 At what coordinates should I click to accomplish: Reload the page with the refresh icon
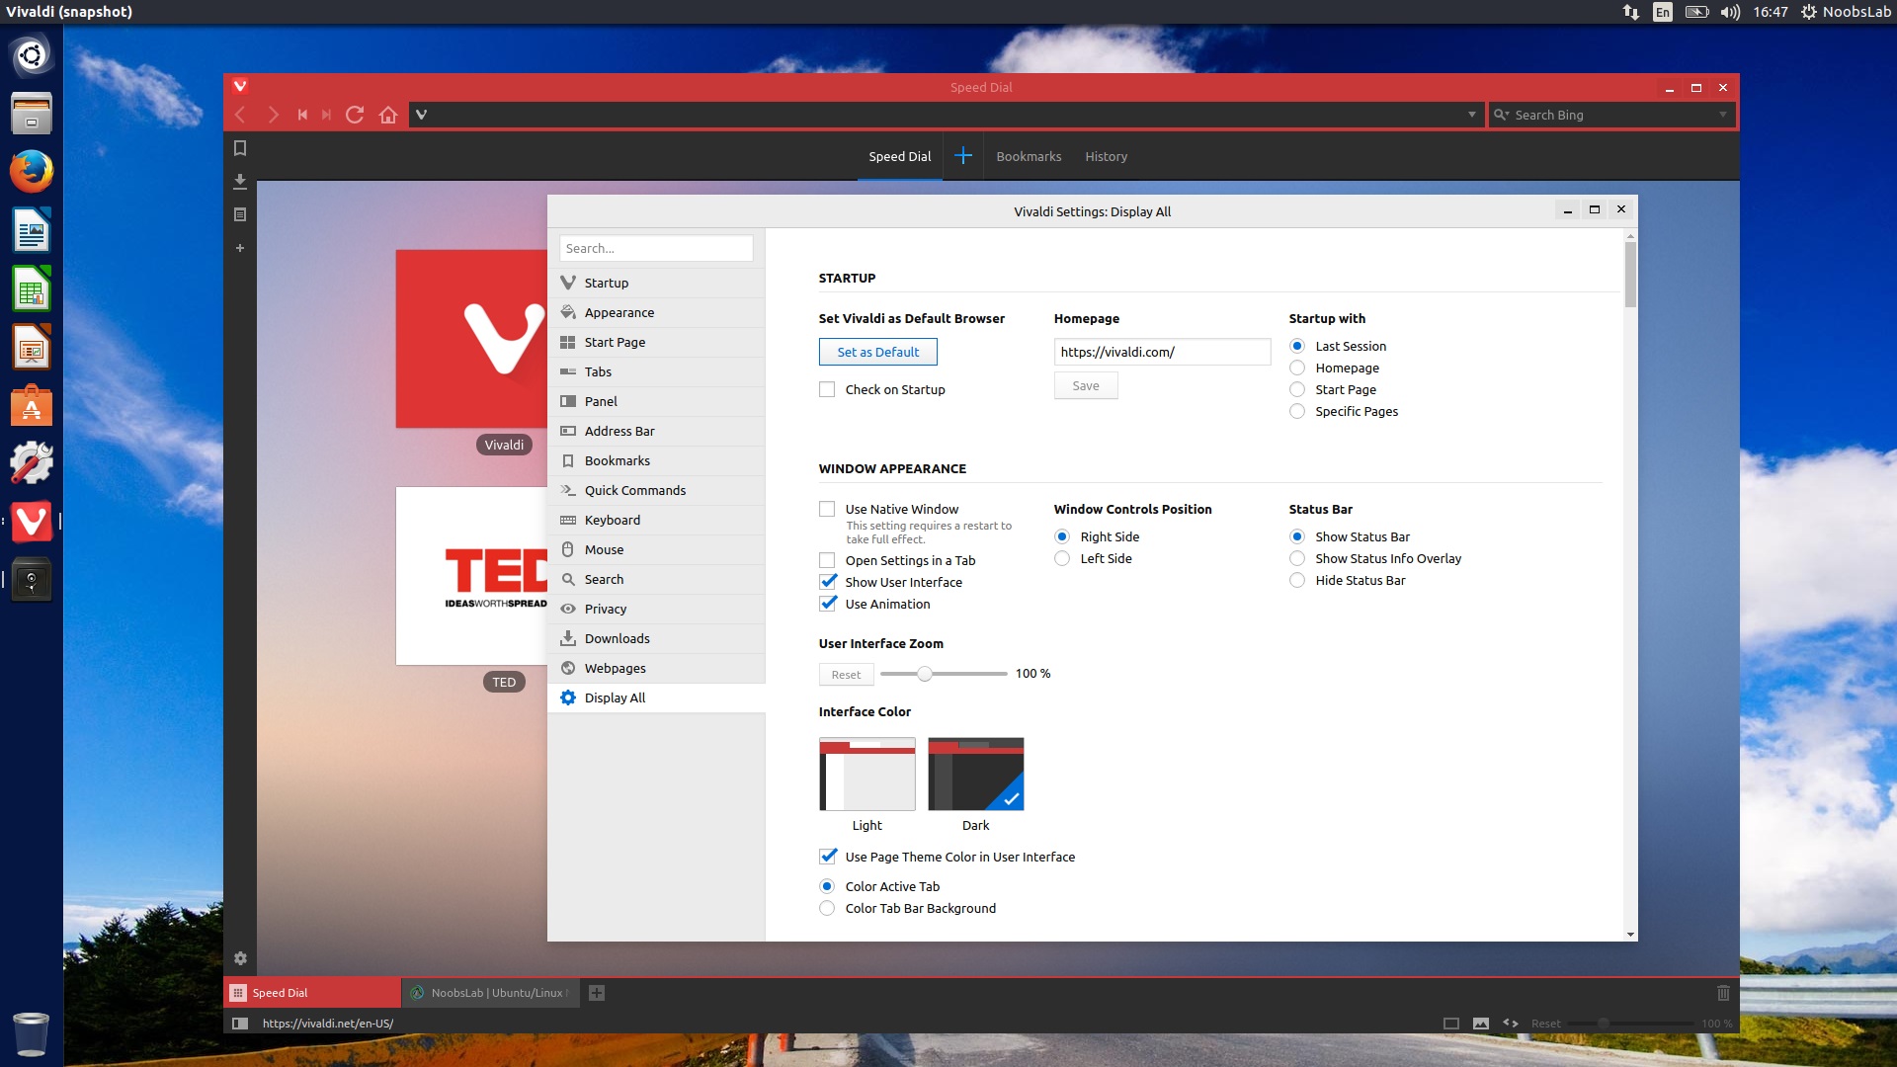click(356, 115)
